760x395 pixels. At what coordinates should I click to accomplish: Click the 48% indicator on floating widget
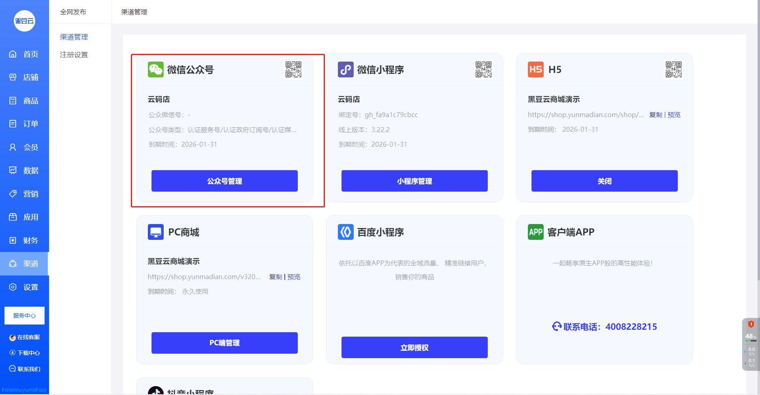pyautogui.click(x=750, y=336)
